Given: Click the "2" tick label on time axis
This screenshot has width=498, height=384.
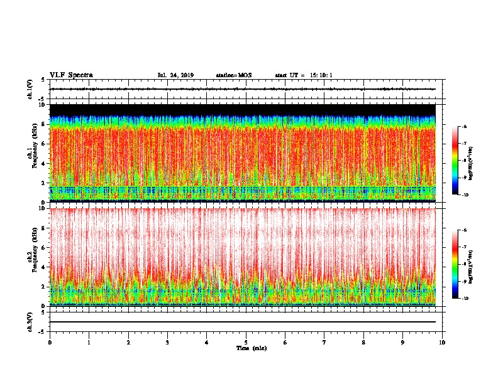Looking at the screenshot, I should click(x=128, y=343).
